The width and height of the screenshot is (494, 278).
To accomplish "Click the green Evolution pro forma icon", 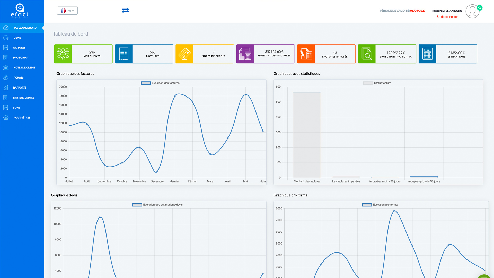I will [x=367, y=54].
